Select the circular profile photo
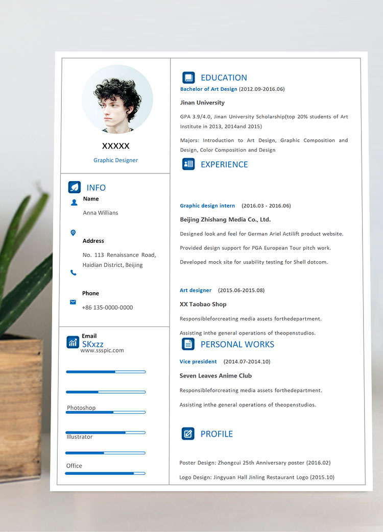This screenshot has width=383, height=532. pos(117,99)
